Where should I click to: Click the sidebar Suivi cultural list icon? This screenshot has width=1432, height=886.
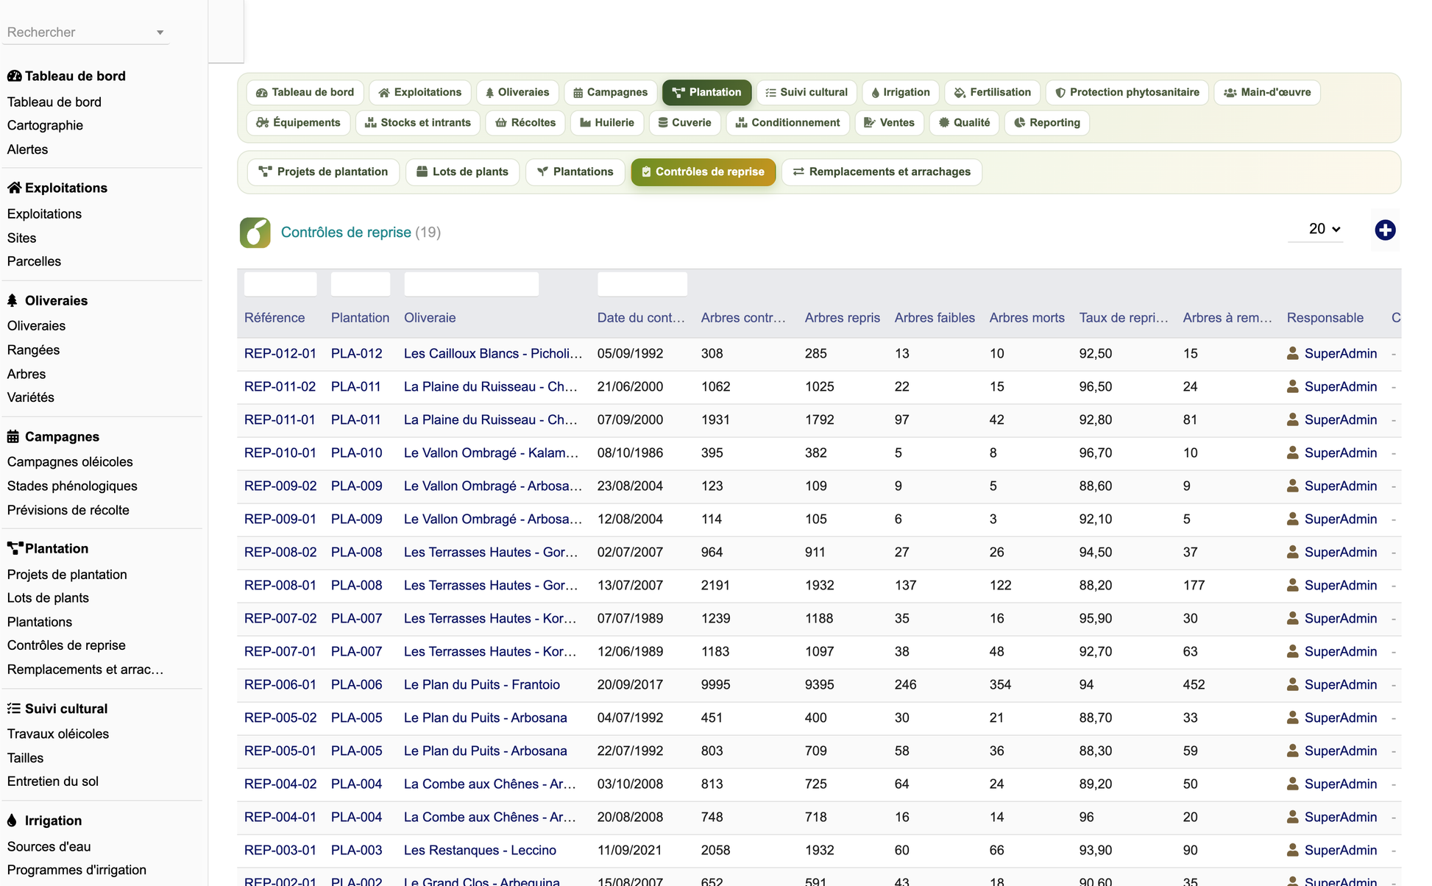13,709
